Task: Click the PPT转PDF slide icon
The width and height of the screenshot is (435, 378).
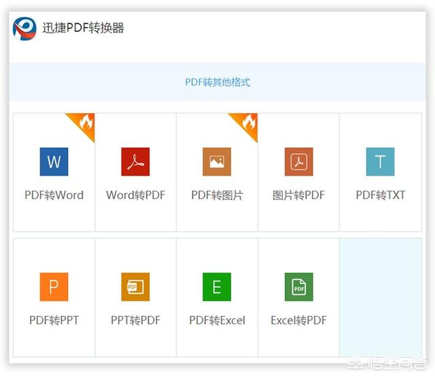Action: [x=135, y=287]
